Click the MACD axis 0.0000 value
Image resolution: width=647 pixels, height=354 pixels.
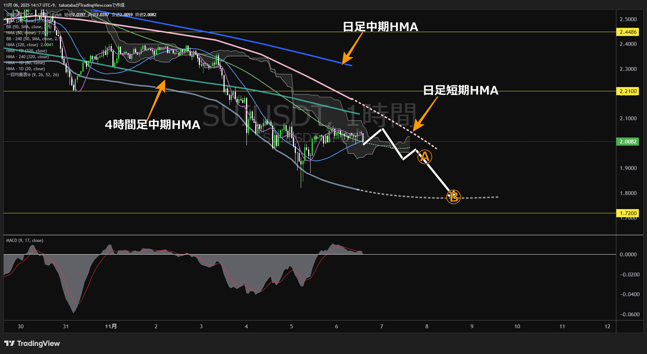click(628, 255)
